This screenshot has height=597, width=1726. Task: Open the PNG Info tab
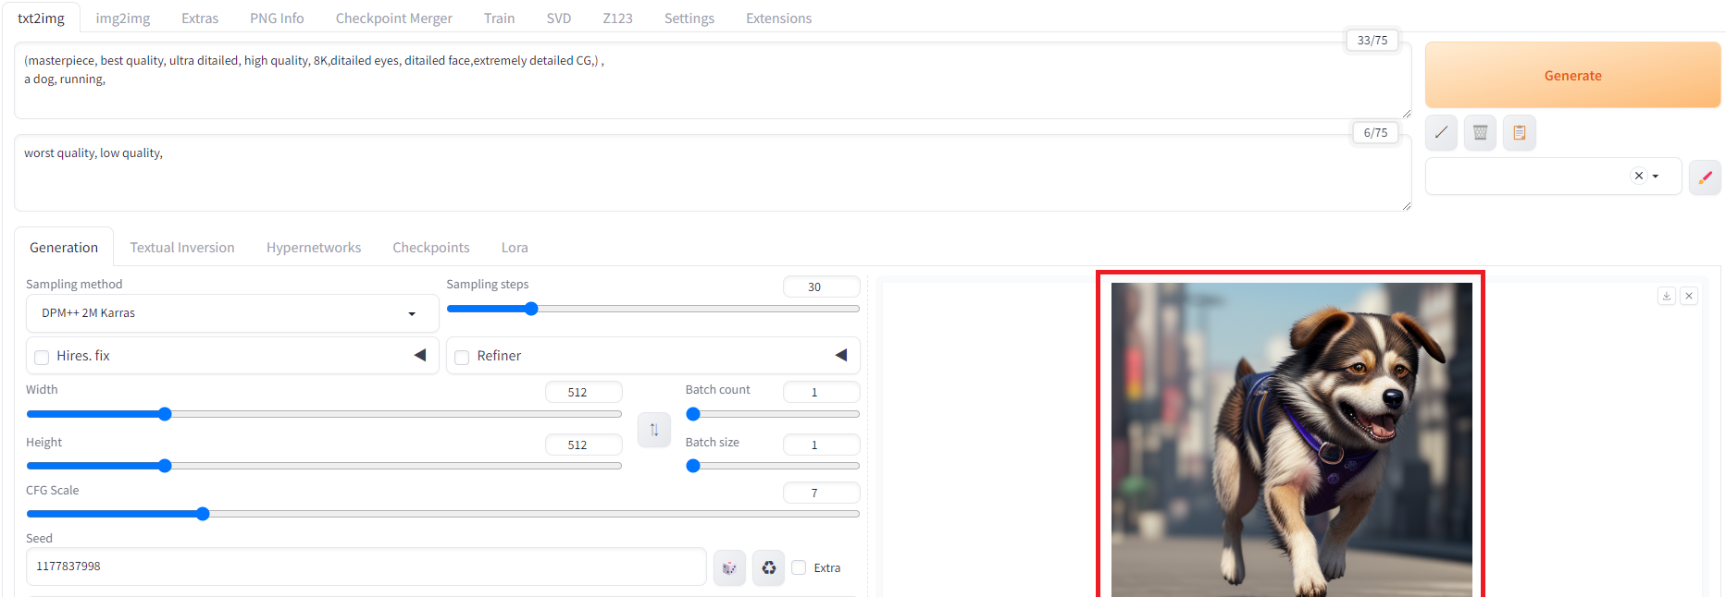tap(277, 18)
